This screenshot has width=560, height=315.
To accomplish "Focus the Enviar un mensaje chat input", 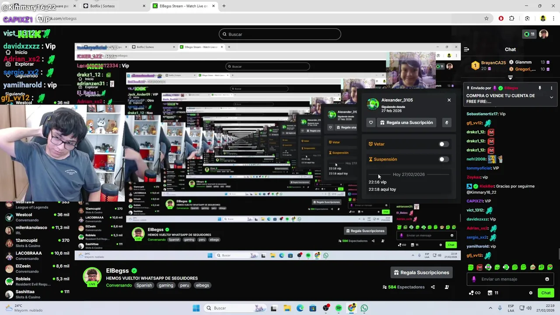I will (x=510, y=279).
